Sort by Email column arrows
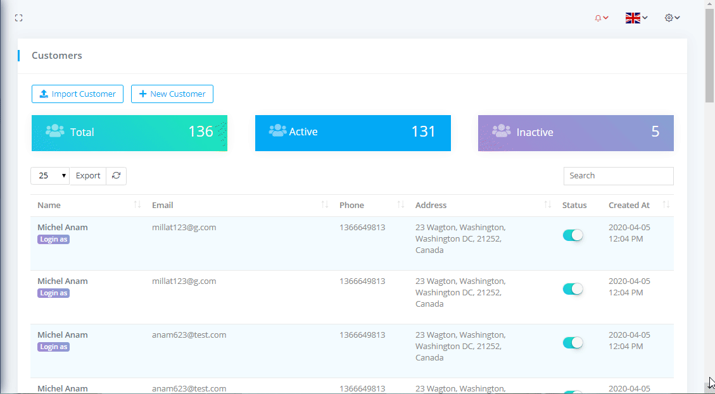 click(x=325, y=205)
